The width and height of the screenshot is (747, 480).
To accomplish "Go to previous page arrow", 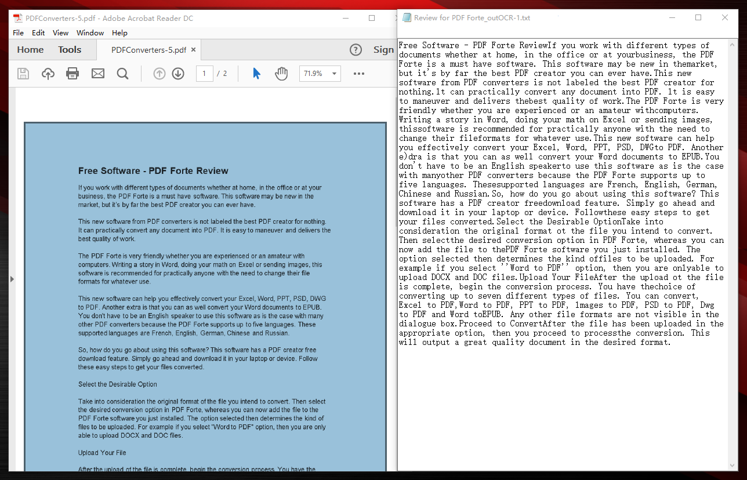I will (159, 74).
